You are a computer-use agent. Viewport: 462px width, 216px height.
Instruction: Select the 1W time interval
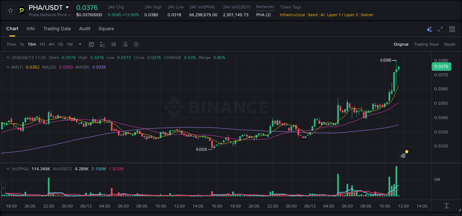click(69, 44)
